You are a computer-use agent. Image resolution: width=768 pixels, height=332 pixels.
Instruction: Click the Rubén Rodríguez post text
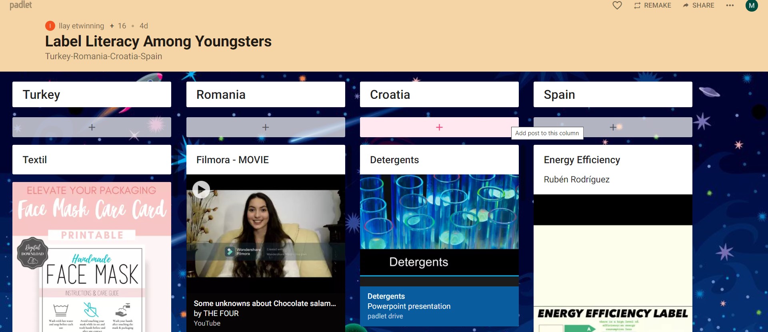click(x=576, y=179)
